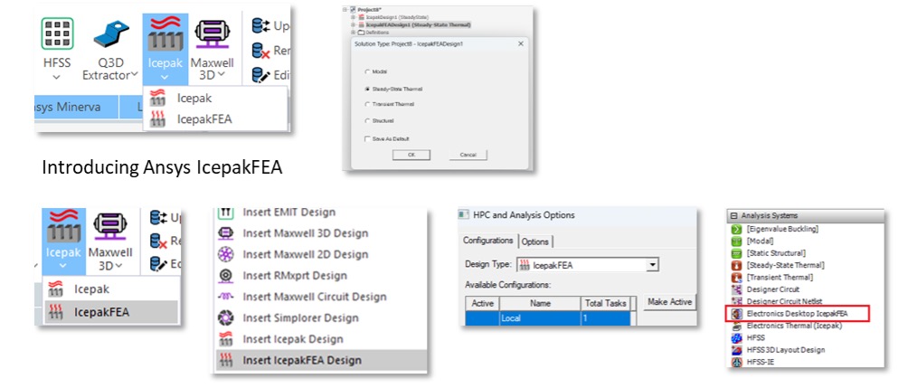Open the Design Type dropdown
The height and width of the screenshot is (388, 898).
652,265
